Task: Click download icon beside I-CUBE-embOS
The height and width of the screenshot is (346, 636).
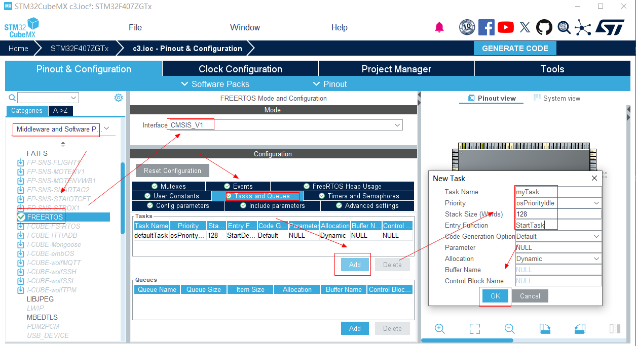Action: (x=21, y=253)
